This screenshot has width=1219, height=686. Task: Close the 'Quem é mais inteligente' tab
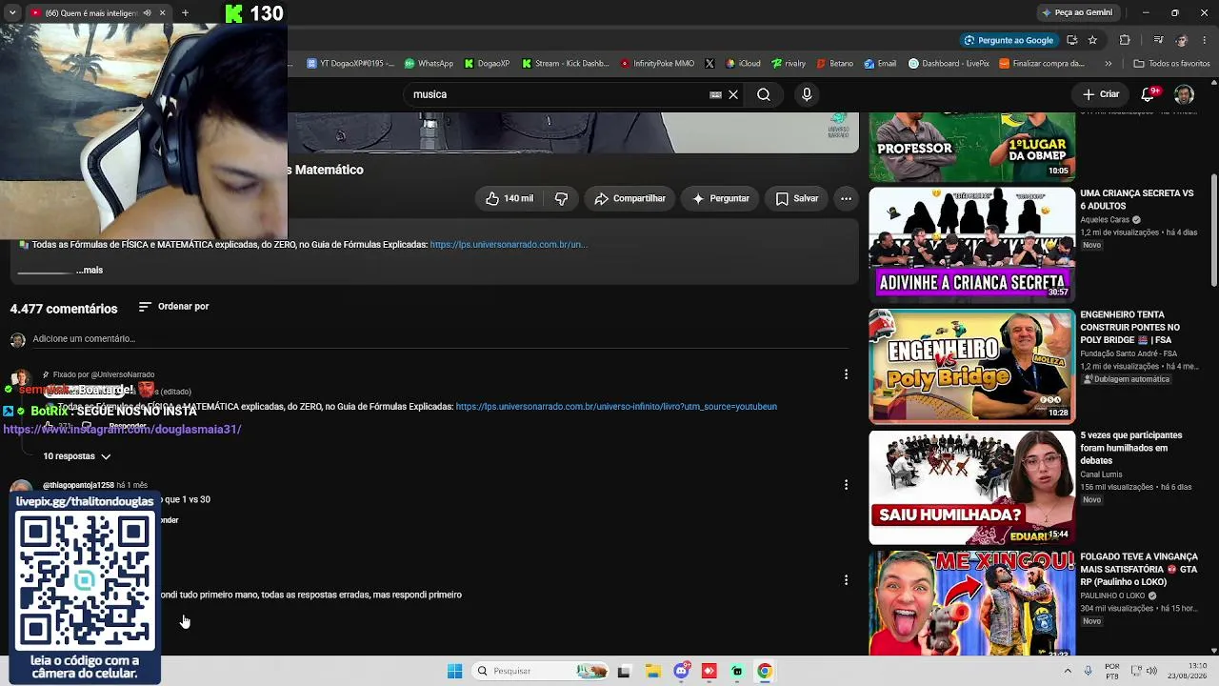(x=162, y=13)
